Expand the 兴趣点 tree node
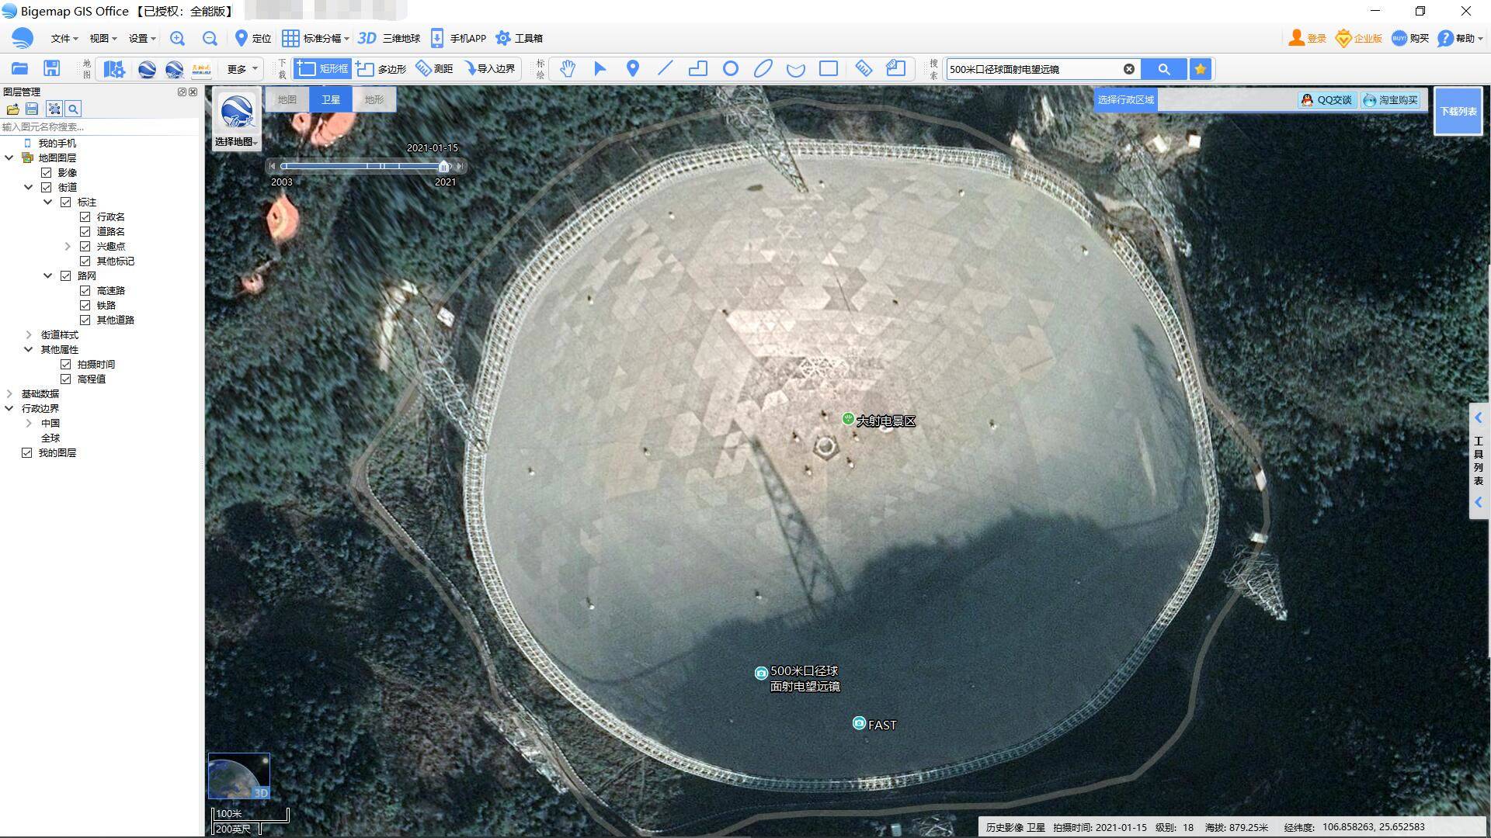 click(68, 246)
